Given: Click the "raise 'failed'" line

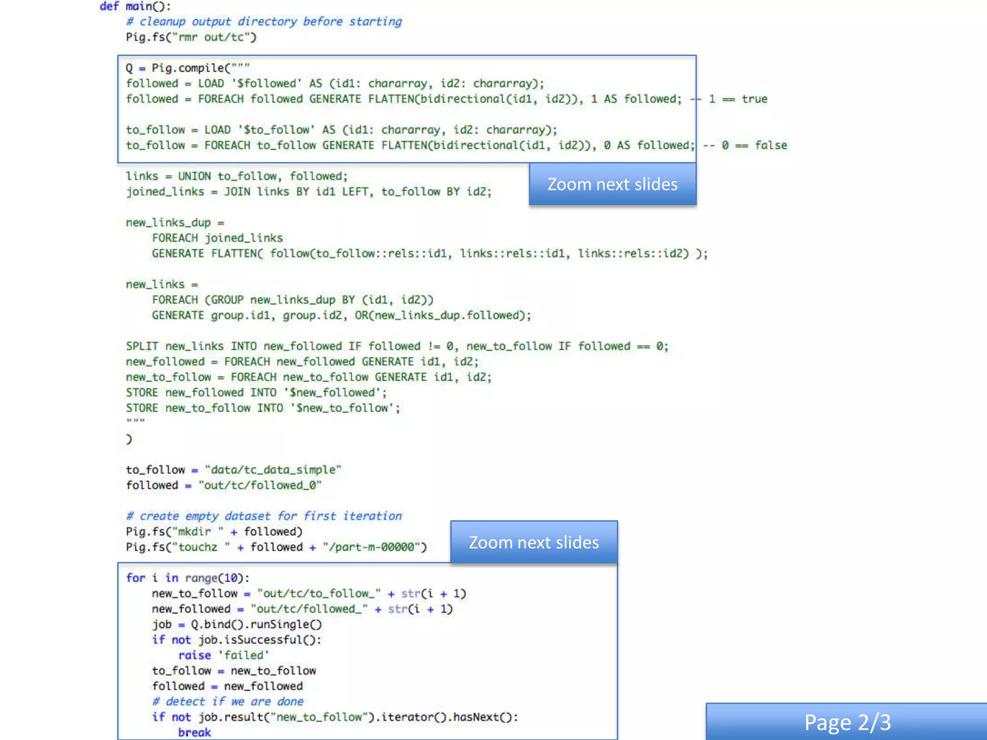Looking at the screenshot, I should tap(223, 655).
